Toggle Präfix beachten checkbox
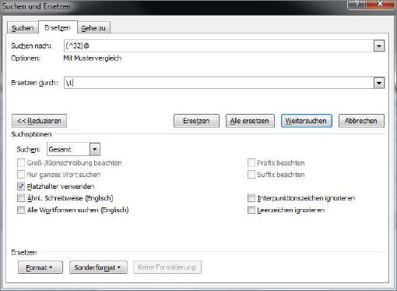397x291 pixels. (251, 163)
